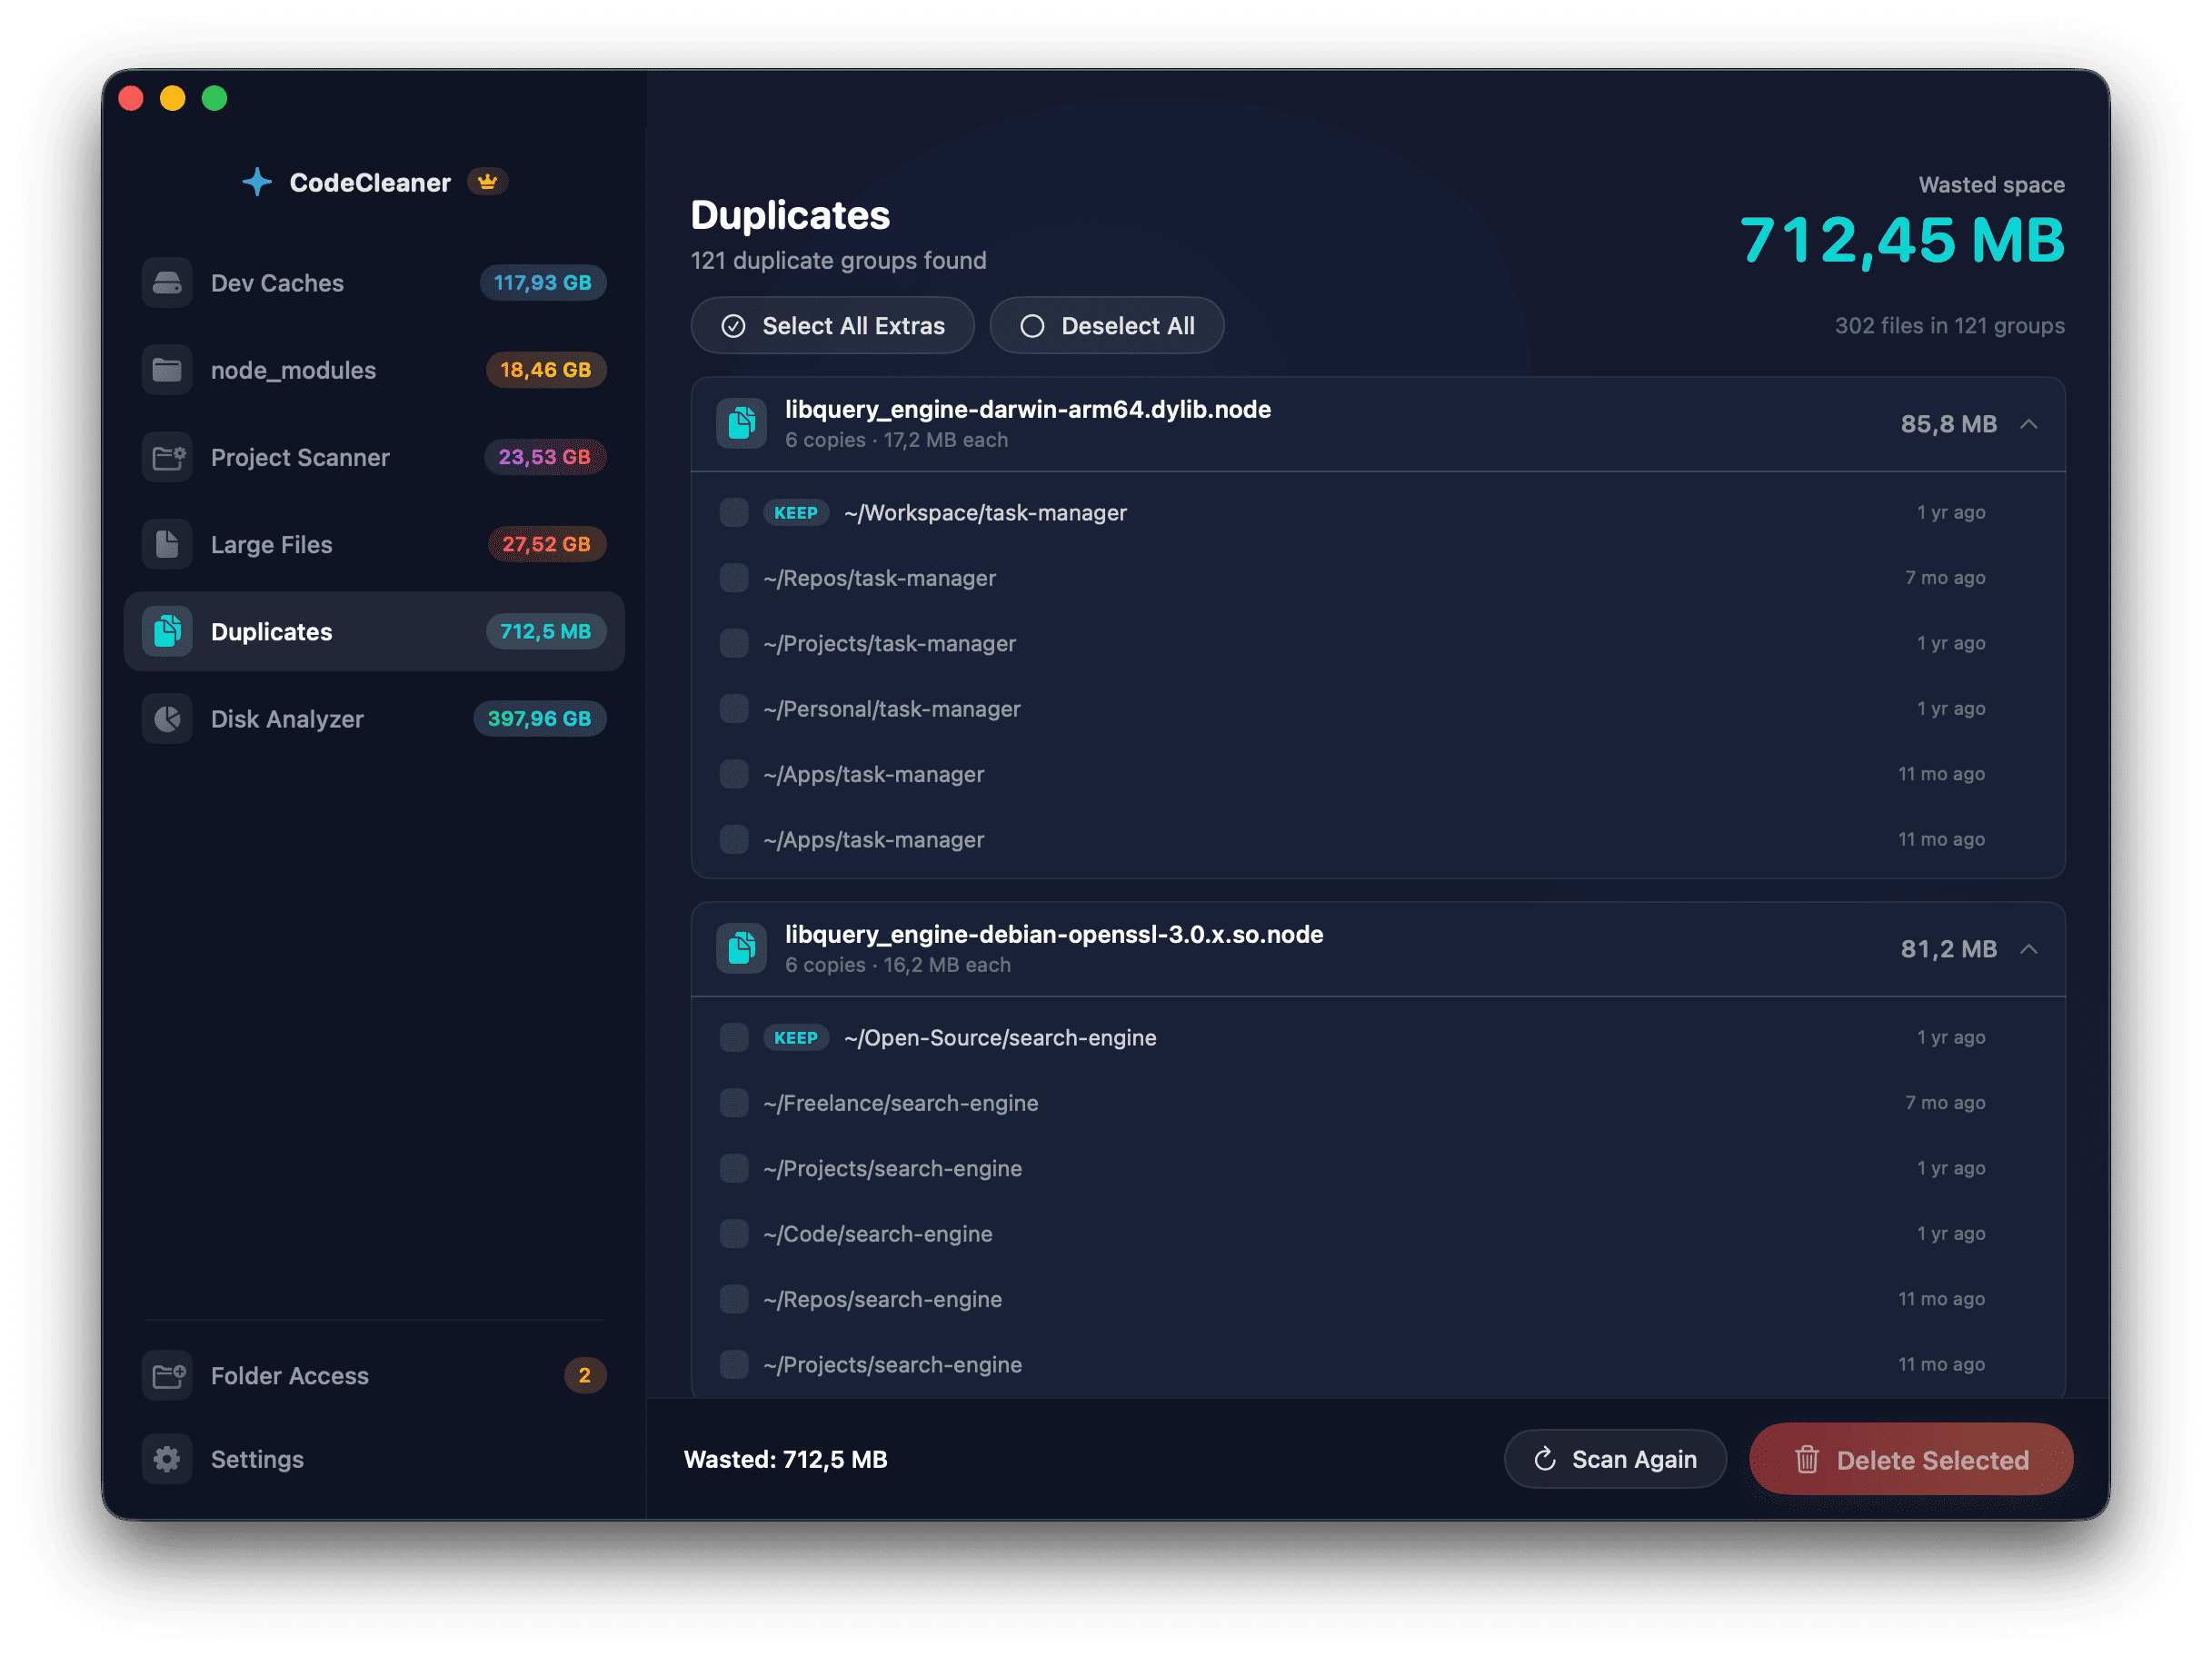The image size is (2212, 1655).
Task: Click the Large Files document icon
Action: point(167,544)
